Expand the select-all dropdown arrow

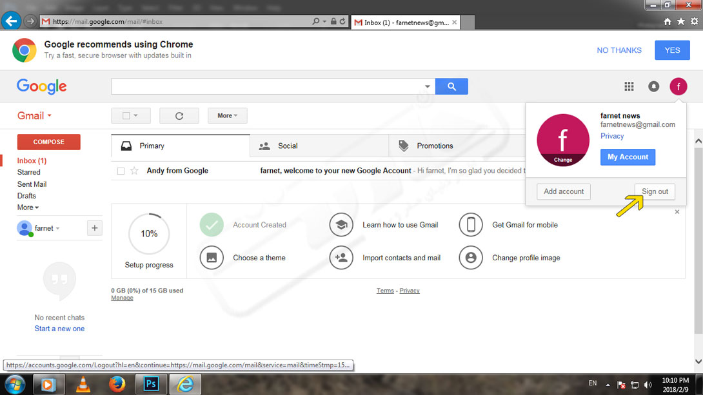click(x=136, y=115)
